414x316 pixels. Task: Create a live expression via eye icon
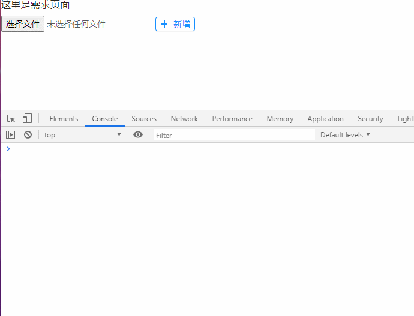pyautogui.click(x=138, y=134)
